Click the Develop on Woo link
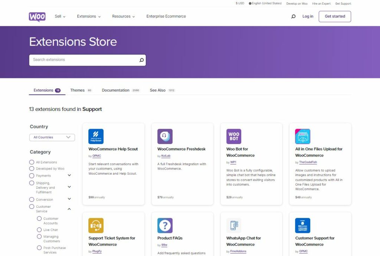The height and width of the screenshot is (256, 380). point(297,4)
